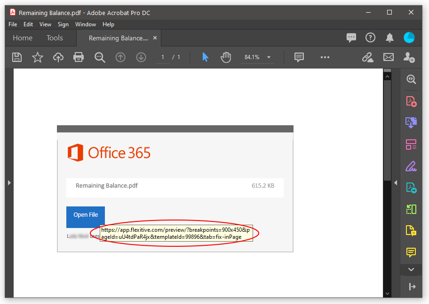Expand the left navigation pane arrow
This screenshot has height=304, width=429.
click(9, 182)
